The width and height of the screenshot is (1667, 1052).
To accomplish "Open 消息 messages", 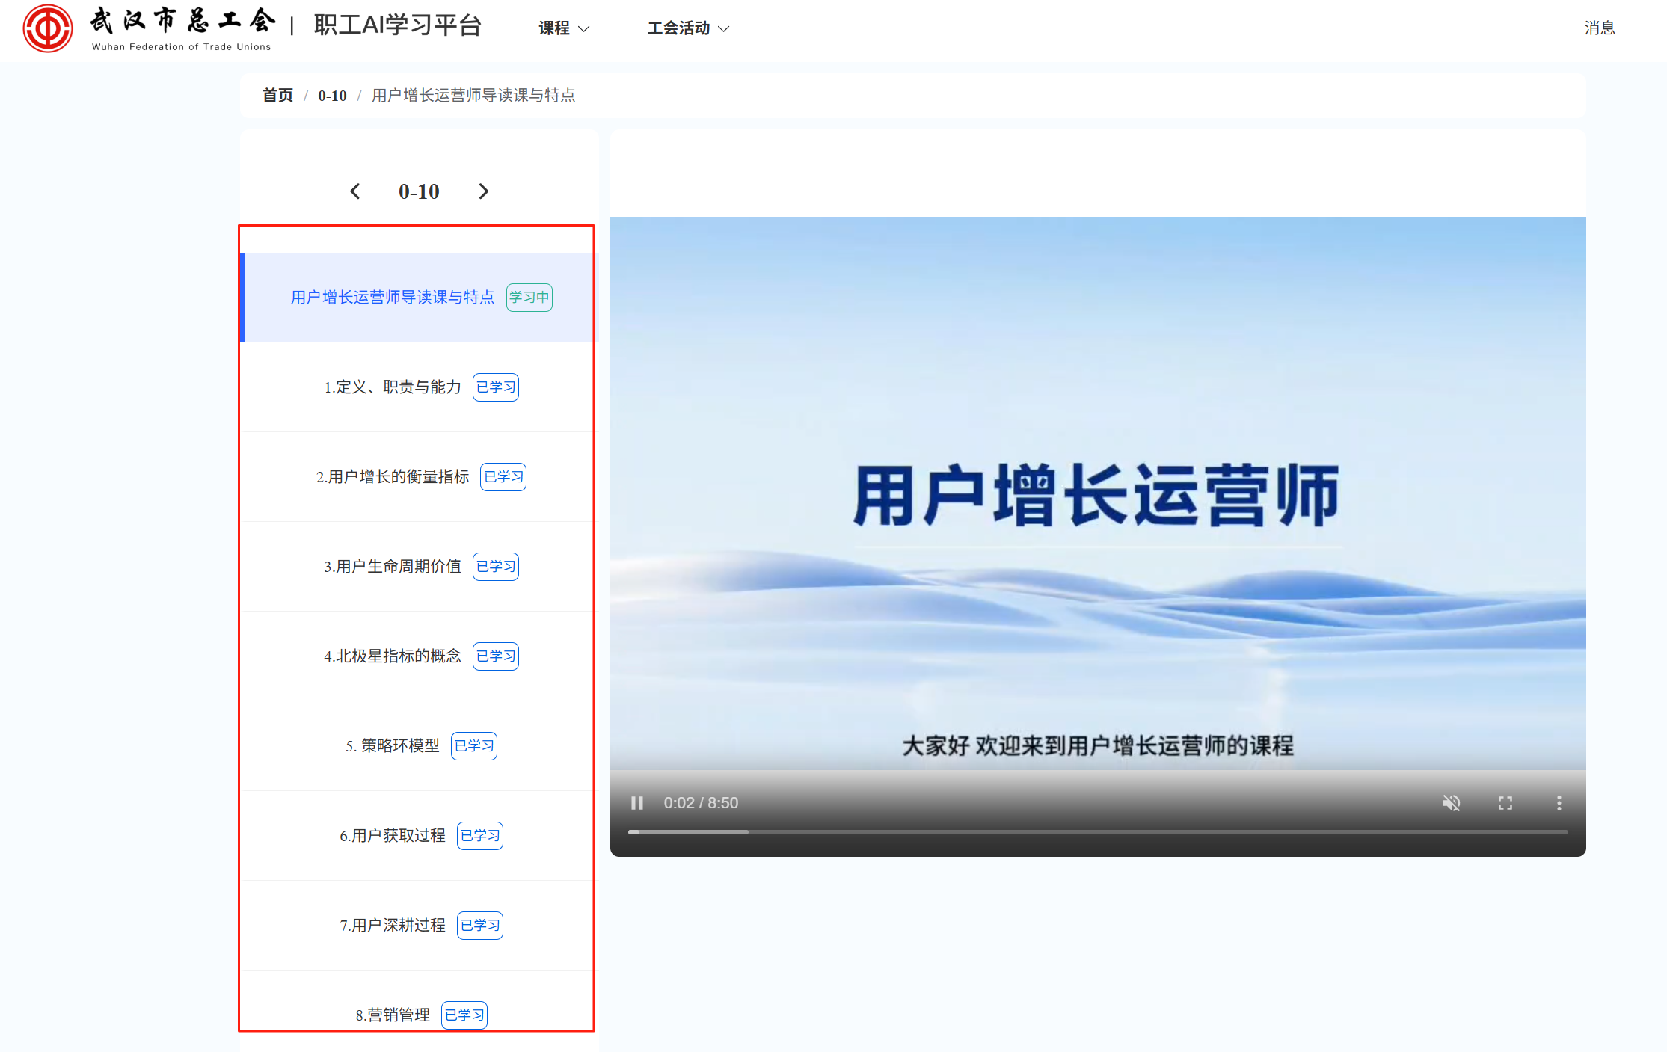I will [x=1599, y=28].
